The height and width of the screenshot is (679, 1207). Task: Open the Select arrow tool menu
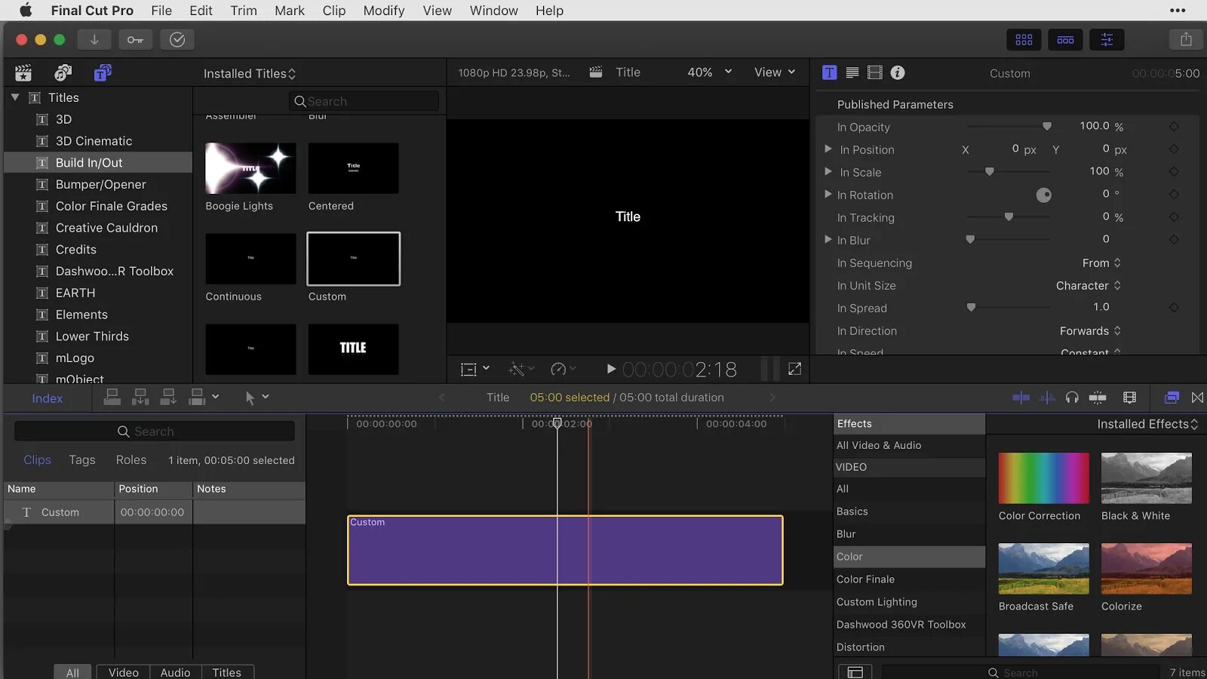pyautogui.click(x=256, y=398)
